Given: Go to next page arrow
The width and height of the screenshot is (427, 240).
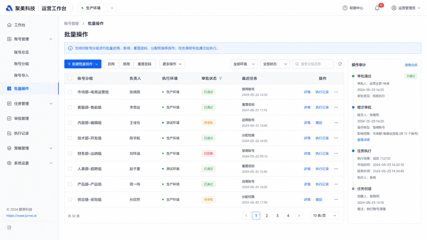Looking at the screenshot, I should click(299, 216).
